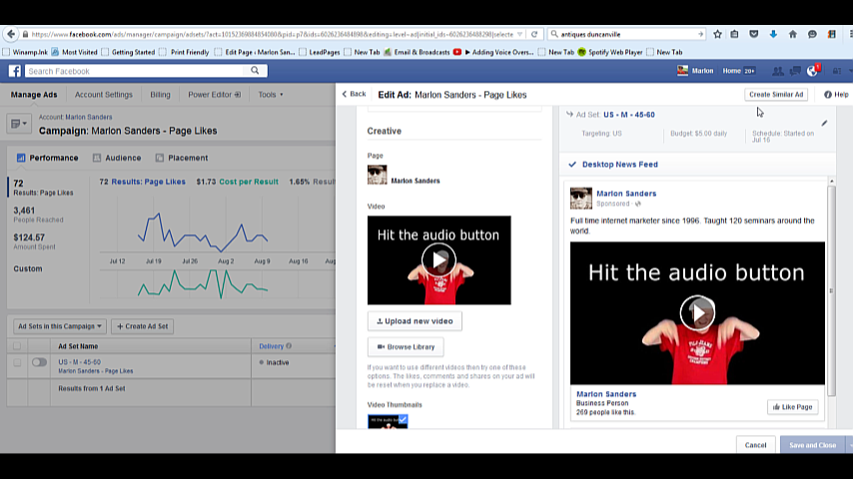Click Browse Library button
853x479 pixels.
pyautogui.click(x=406, y=347)
